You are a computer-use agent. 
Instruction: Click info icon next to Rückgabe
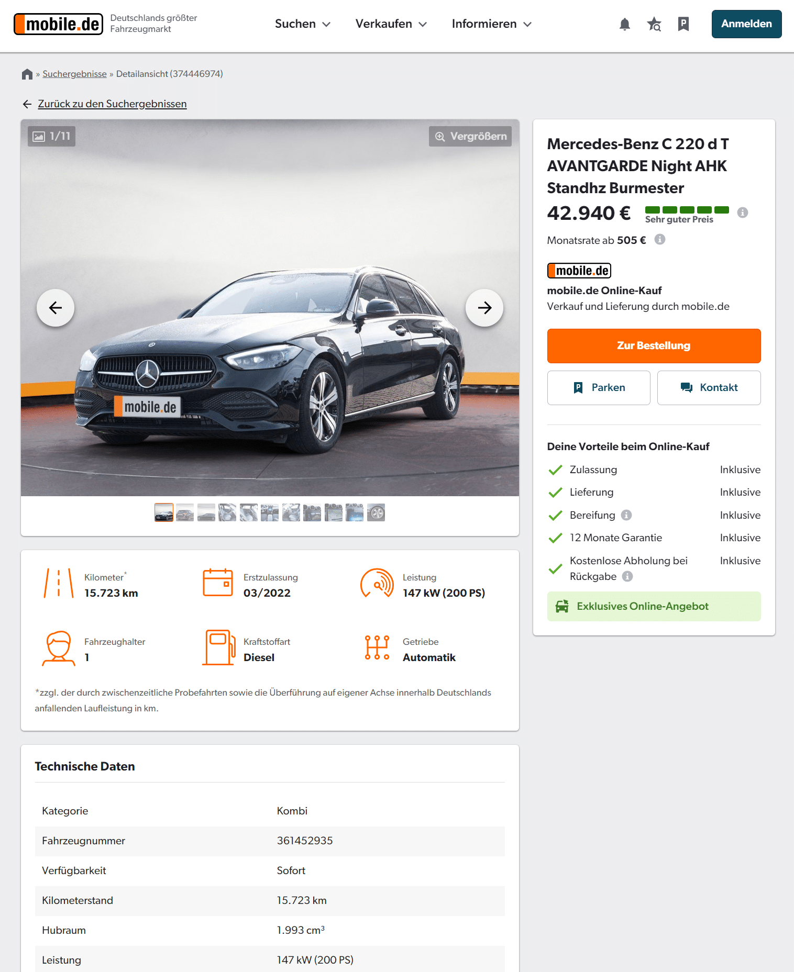[x=627, y=576]
